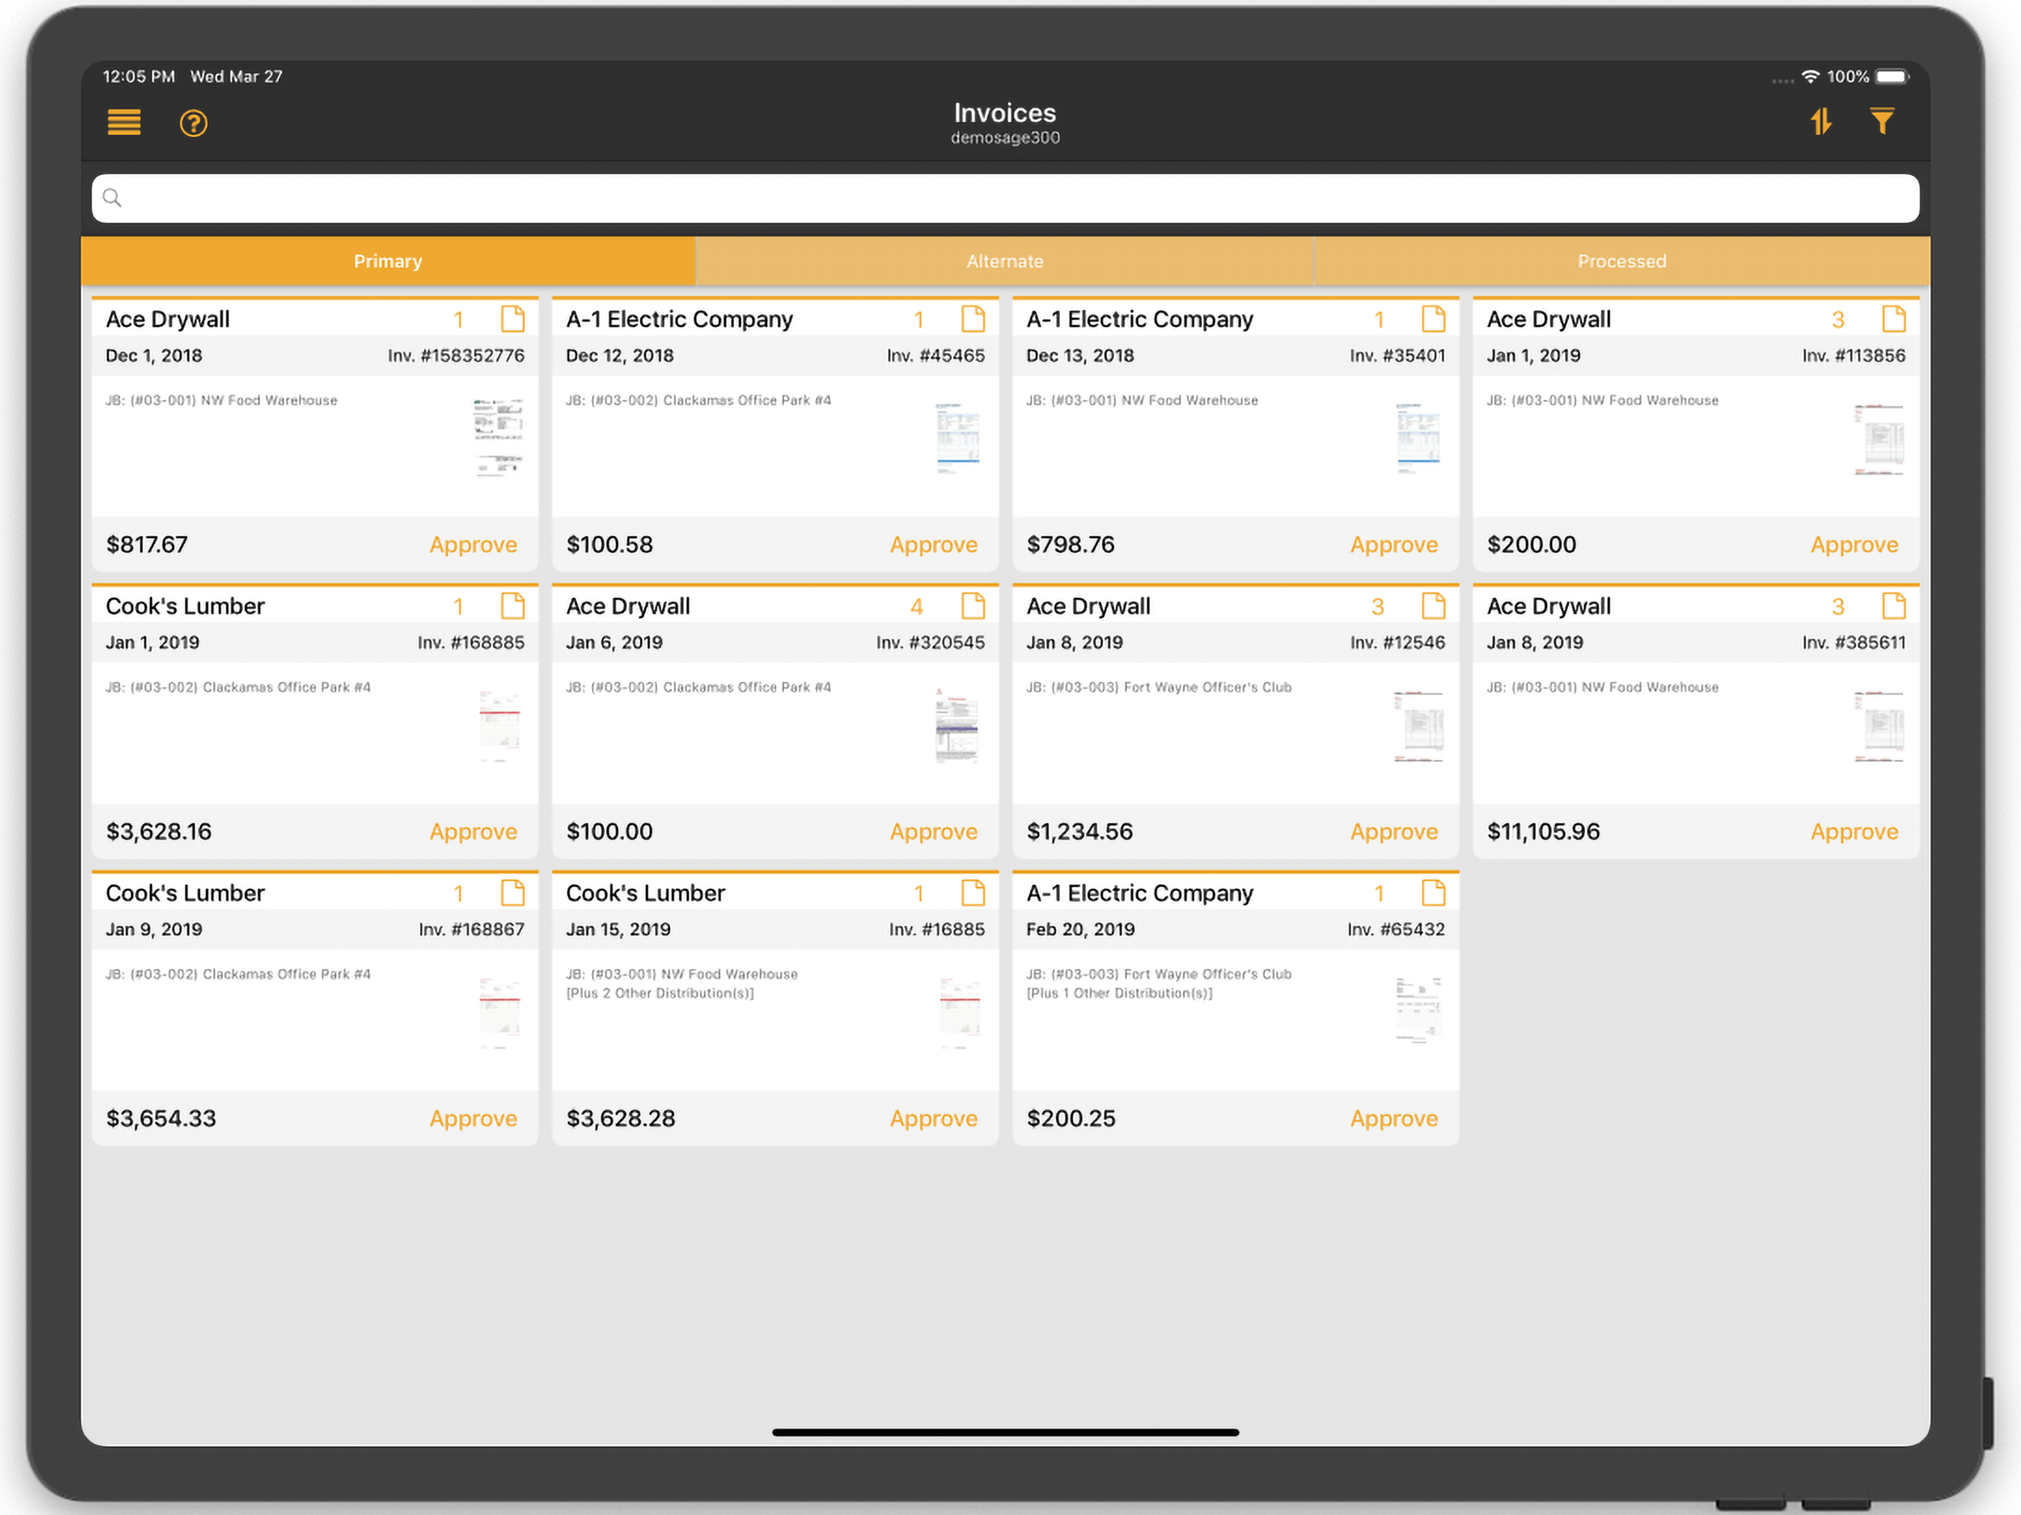The width and height of the screenshot is (2021, 1515).
Task: Tap document icon on invoice #158352776 card
Action: click(x=513, y=319)
